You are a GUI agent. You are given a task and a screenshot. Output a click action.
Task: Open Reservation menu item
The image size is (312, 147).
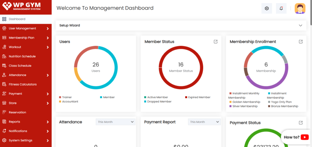[x=26, y=112]
